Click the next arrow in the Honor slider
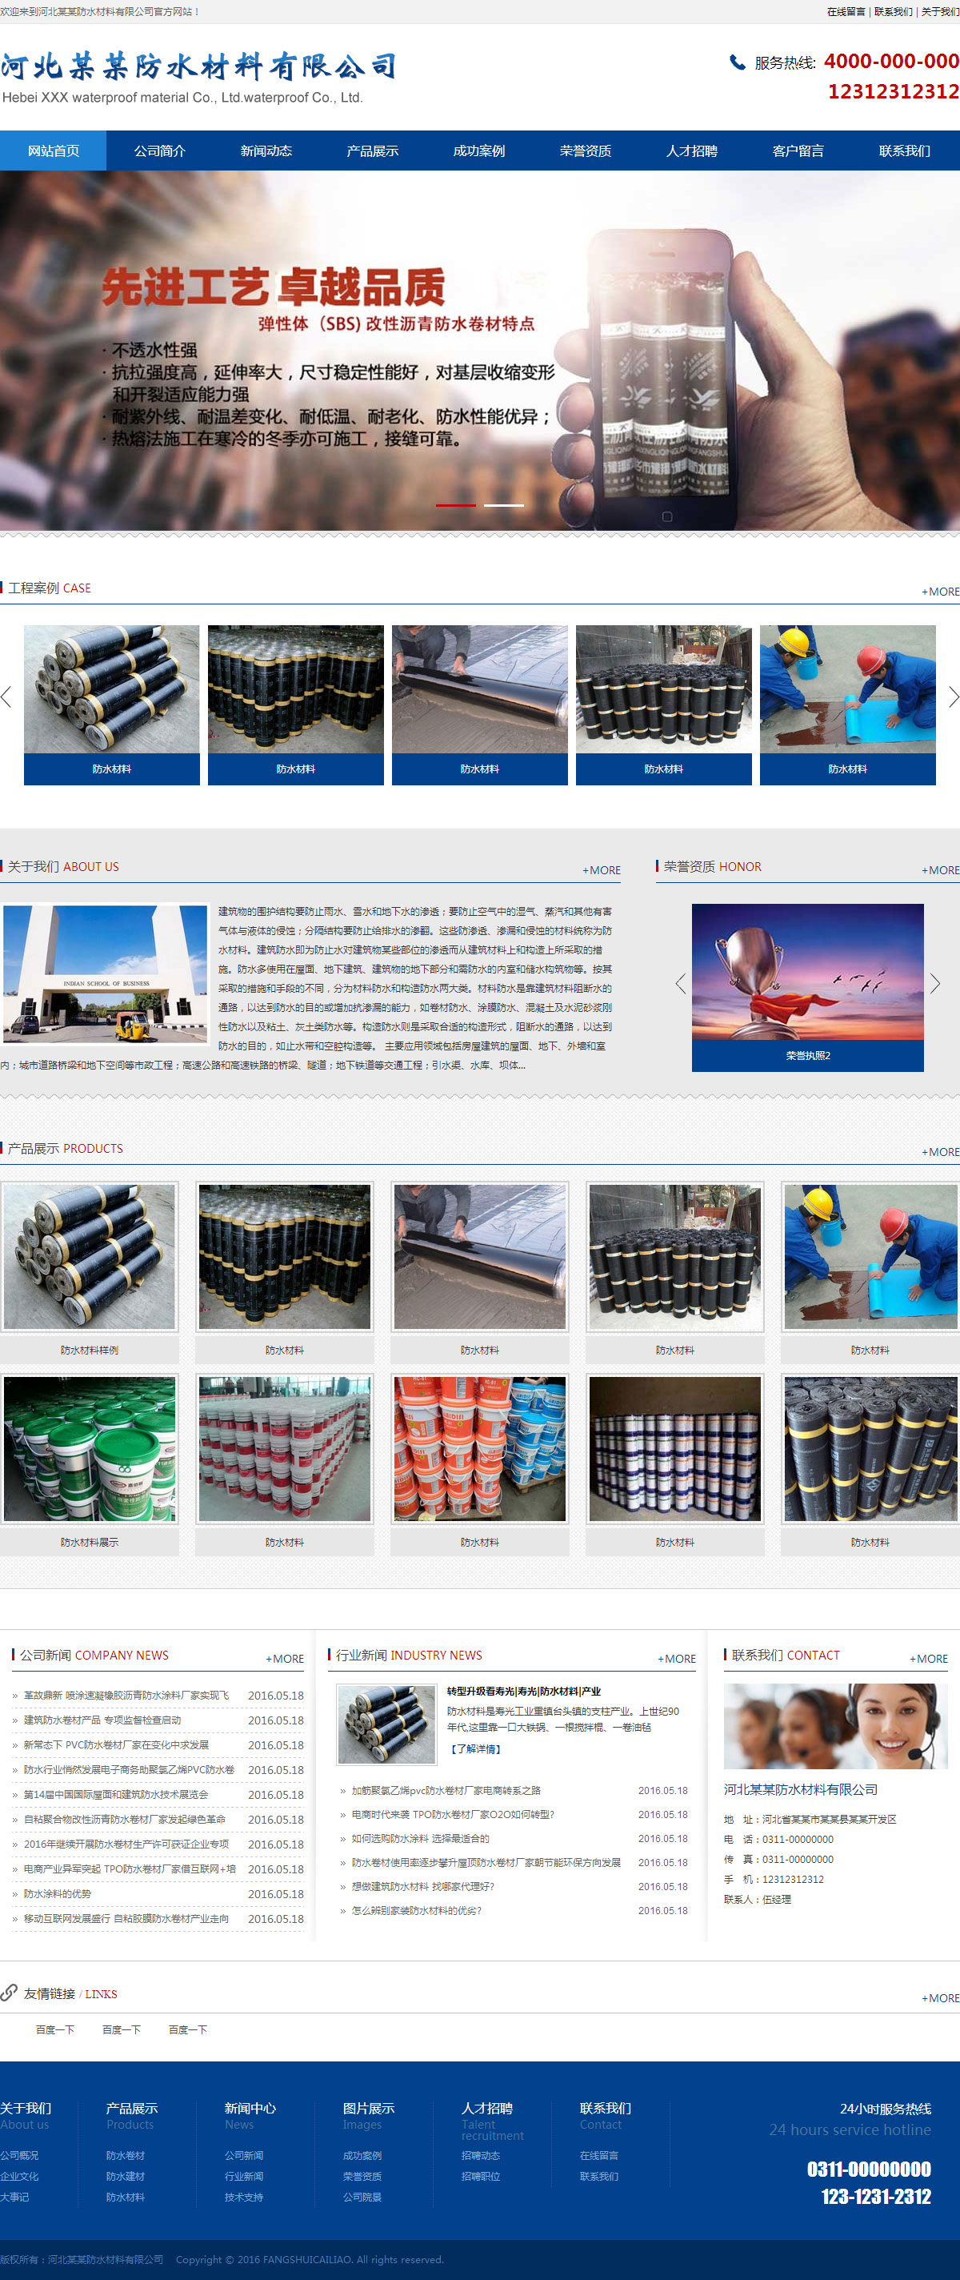Screen dimensions: 960x2280 [934, 983]
